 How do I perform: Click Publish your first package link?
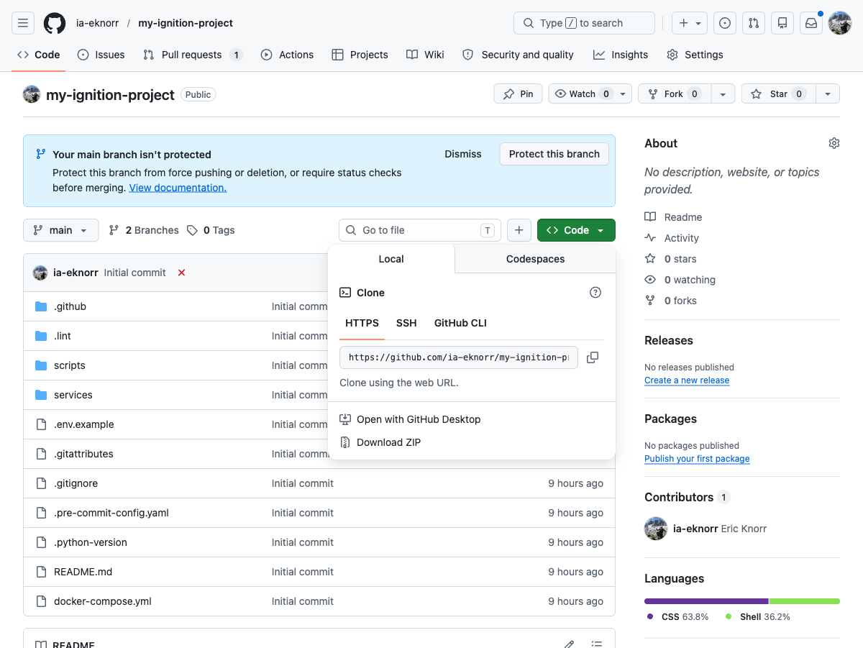(x=697, y=459)
